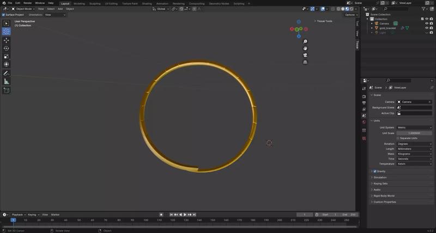Hide the Camera object in viewport
436x233 pixels.
click(427, 23)
